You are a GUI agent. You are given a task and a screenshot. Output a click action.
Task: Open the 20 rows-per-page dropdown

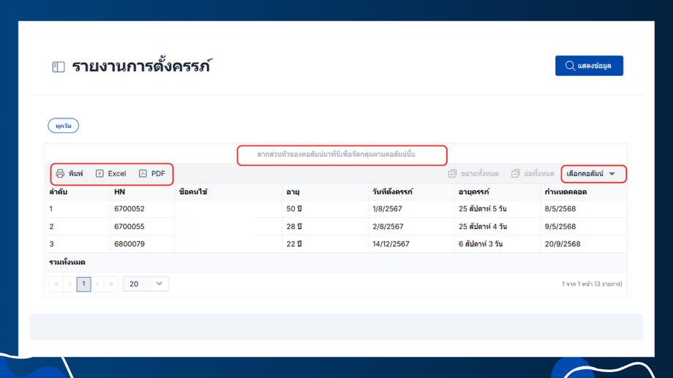click(146, 284)
